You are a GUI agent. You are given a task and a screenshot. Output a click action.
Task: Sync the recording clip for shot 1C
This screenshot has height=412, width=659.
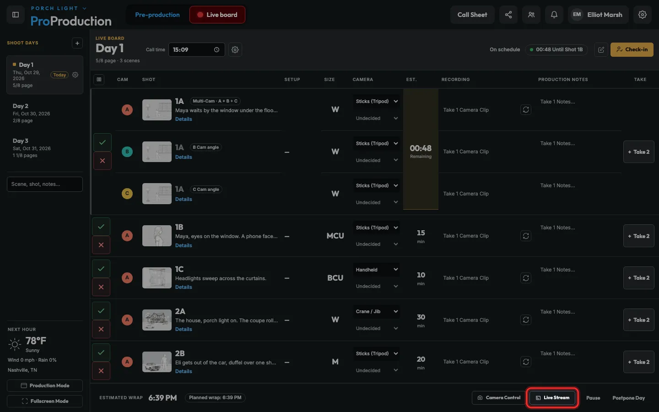tap(526, 278)
